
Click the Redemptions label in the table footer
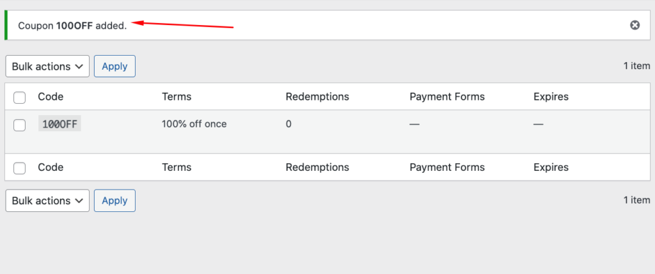pos(317,167)
